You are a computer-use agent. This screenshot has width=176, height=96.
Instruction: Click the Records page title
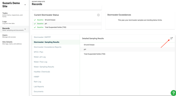(37, 4)
